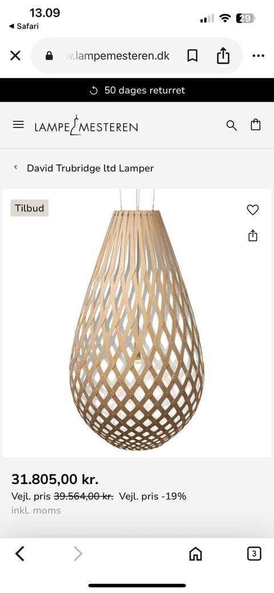Close the in-app browser with the X icon
The height and width of the screenshot is (593, 274).
point(15,56)
